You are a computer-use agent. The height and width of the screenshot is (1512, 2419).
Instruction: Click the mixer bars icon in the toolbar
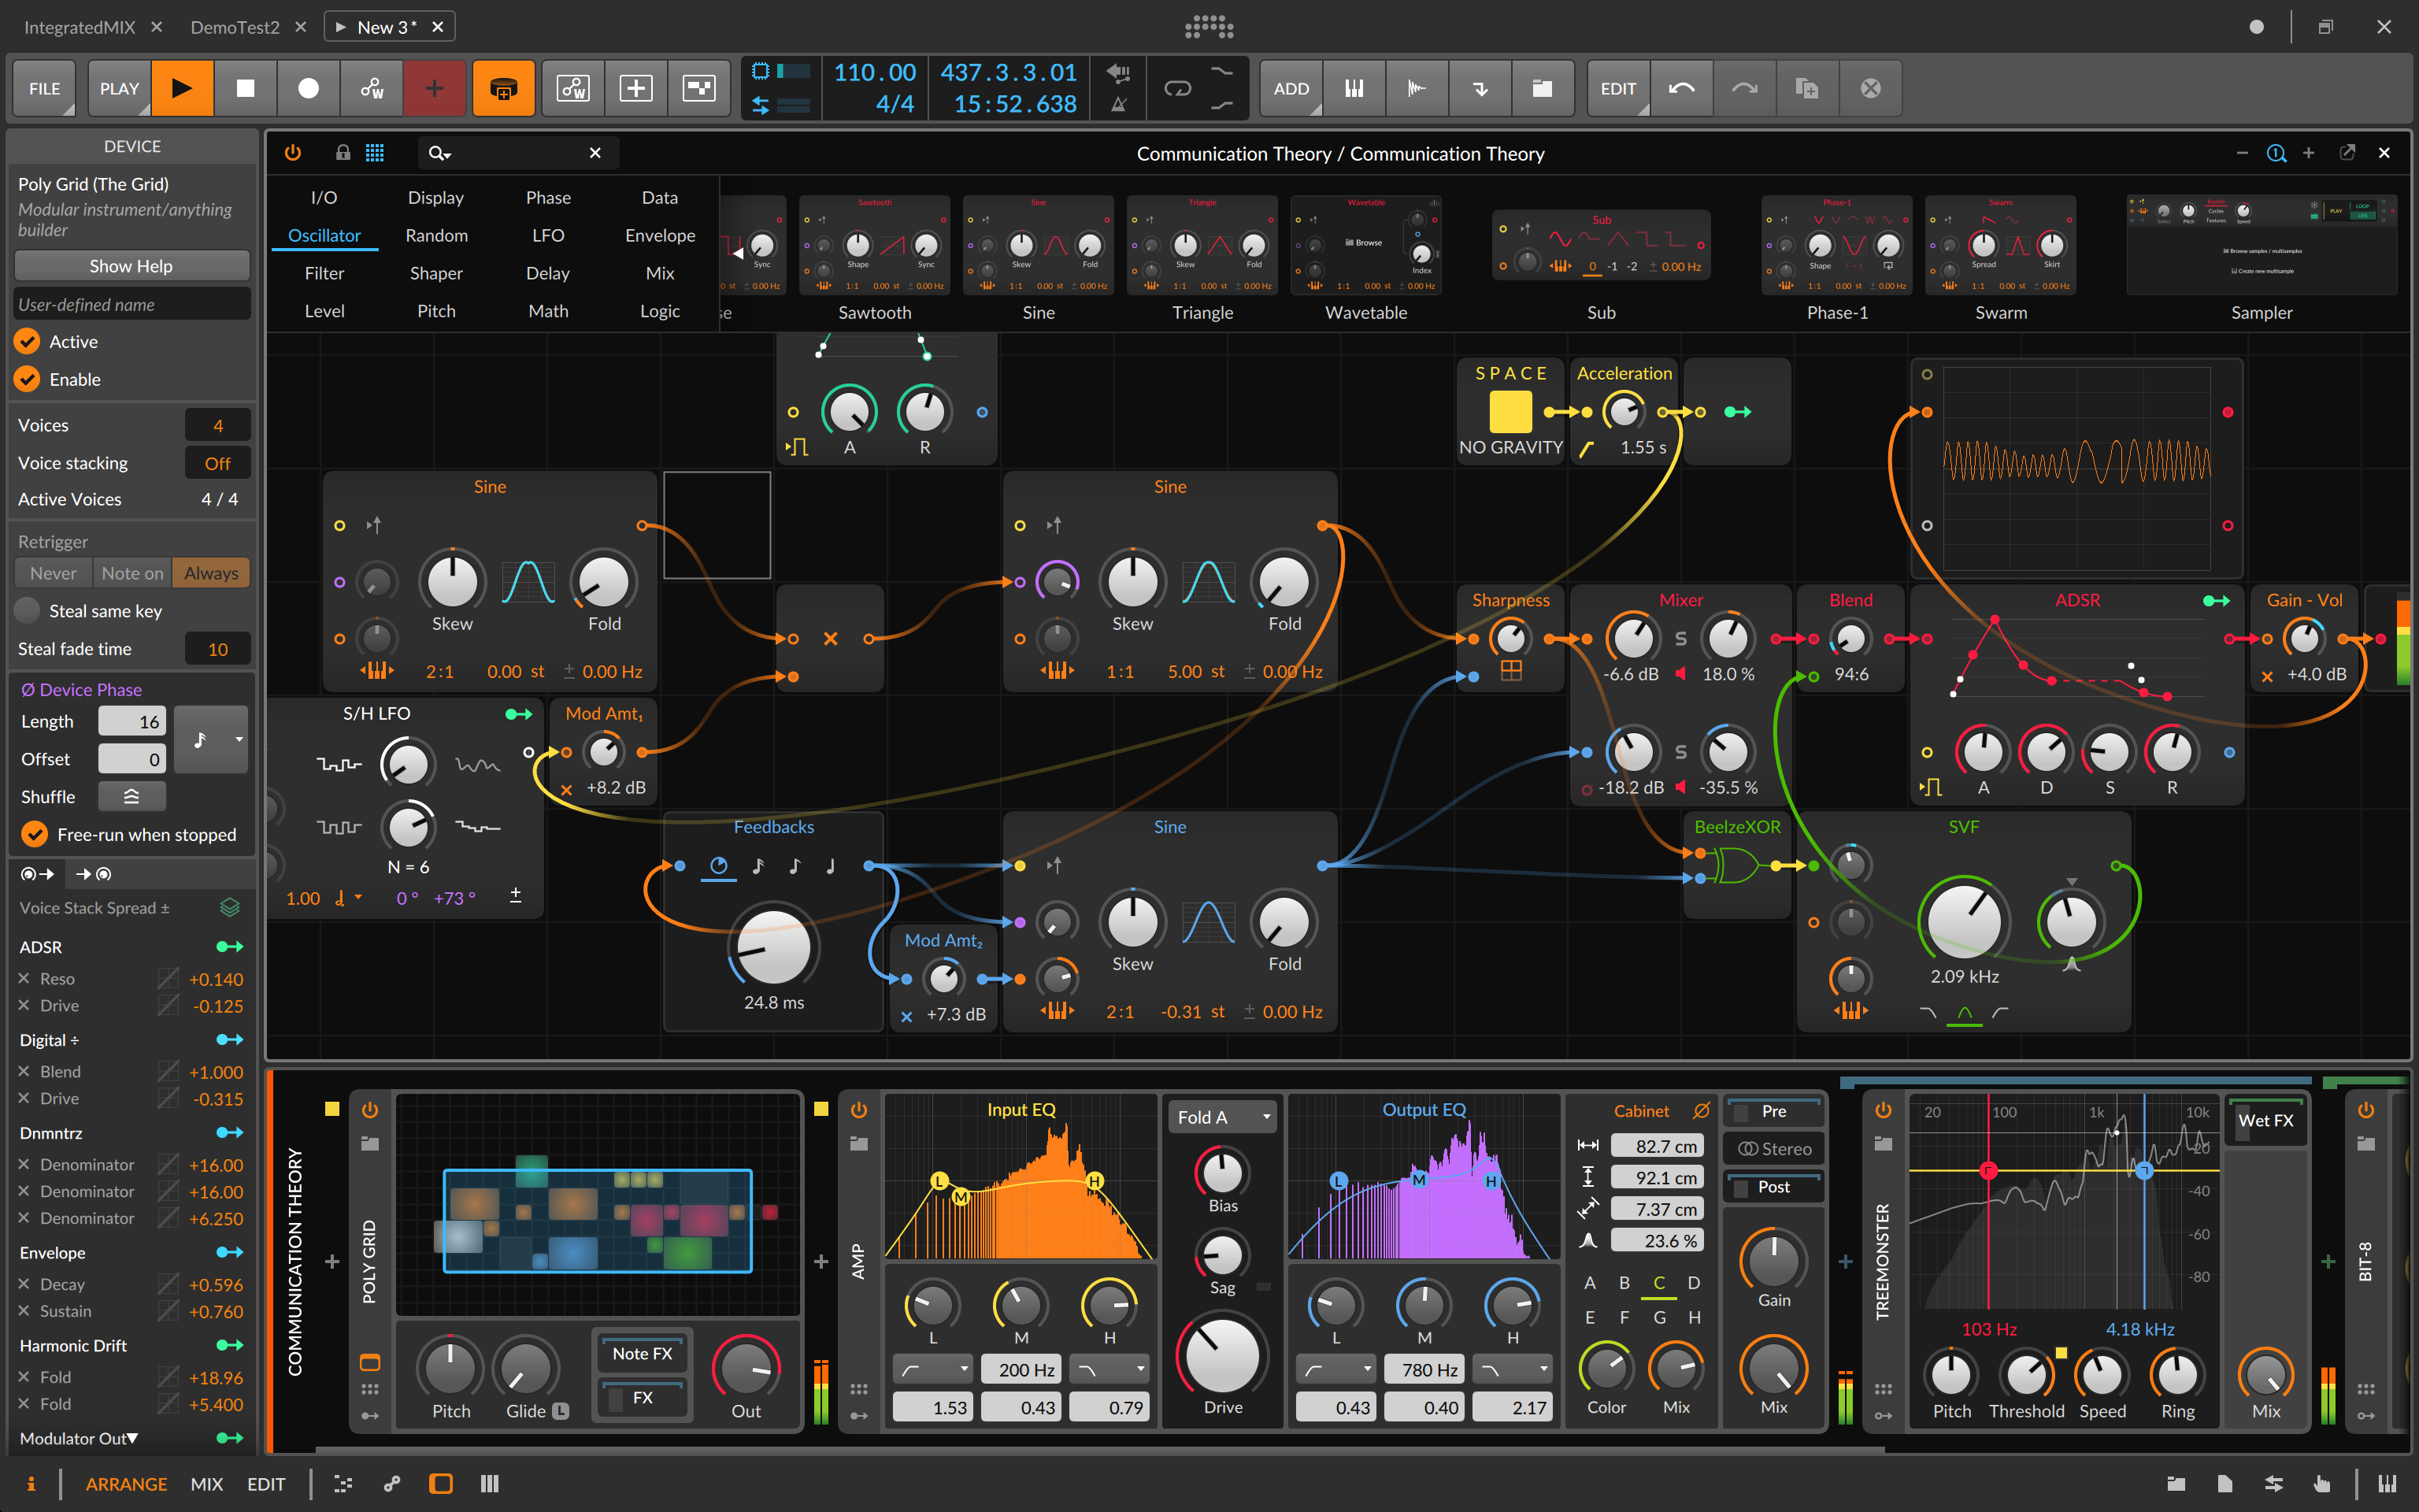[1354, 88]
